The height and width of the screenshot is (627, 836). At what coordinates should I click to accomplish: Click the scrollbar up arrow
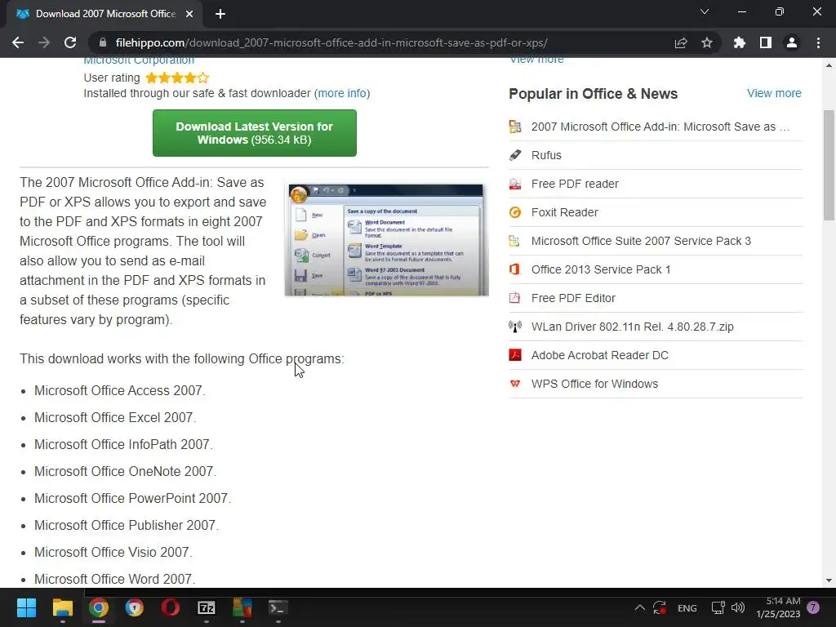tap(829, 65)
